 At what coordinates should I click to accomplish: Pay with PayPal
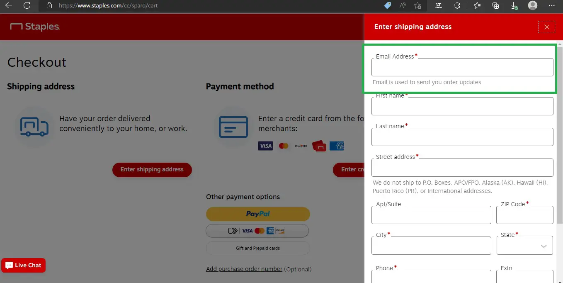(258, 214)
